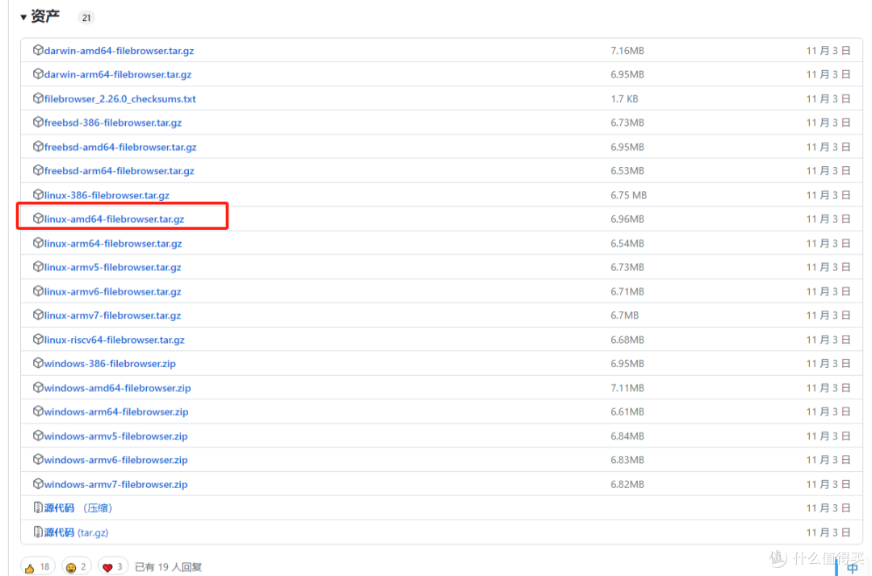Click package icon beside freebsd-amd64 file
This screenshot has width=872, height=576.
tap(38, 147)
